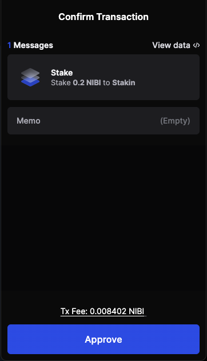
Task: Click the bold Stake message title
Action: 62,73
